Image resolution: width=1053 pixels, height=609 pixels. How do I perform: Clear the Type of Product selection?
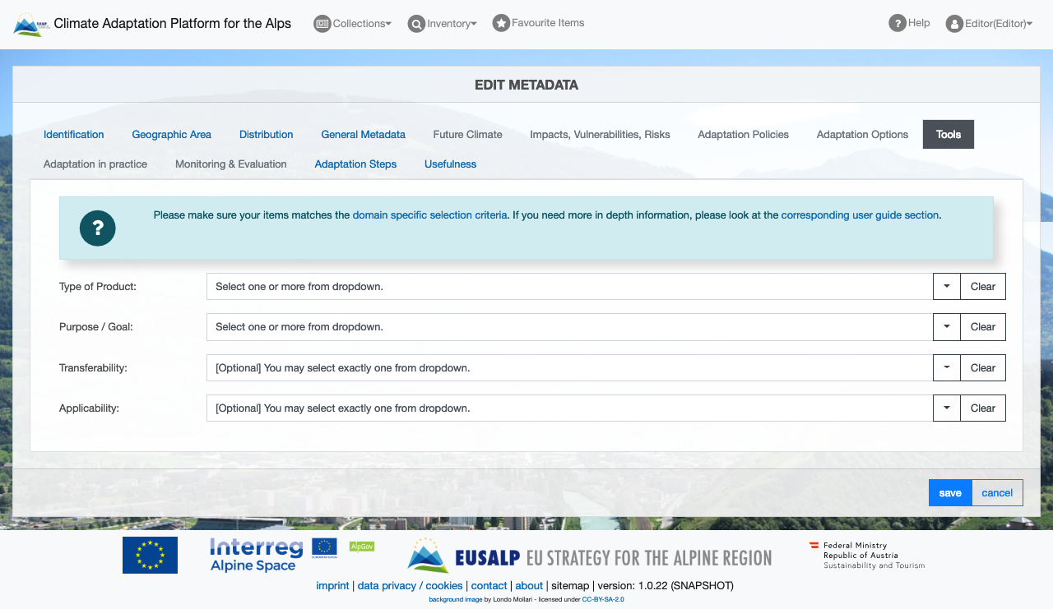pyautogui.click(x=982, y=287)
